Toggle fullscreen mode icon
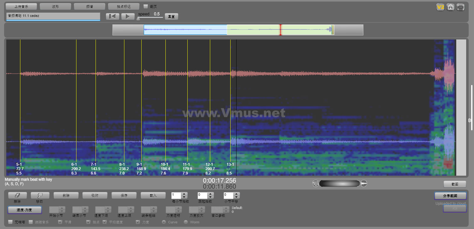 [461, 7]
